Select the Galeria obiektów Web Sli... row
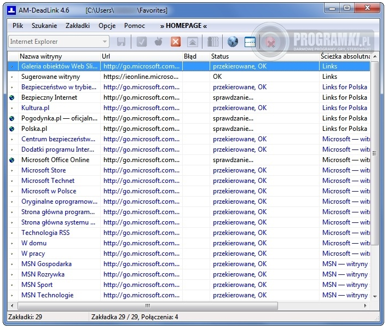 tap(189, 66)
